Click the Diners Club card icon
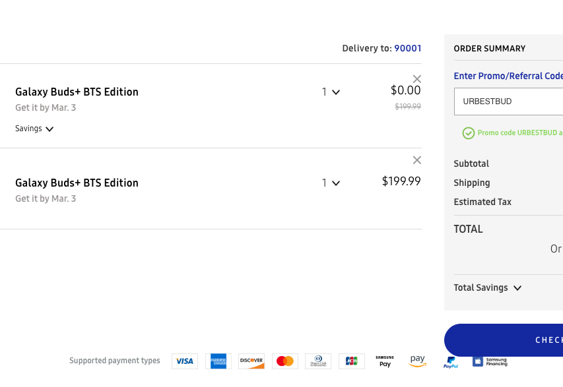The width and height of the screenshot is (563, 387). pos(318,361)
